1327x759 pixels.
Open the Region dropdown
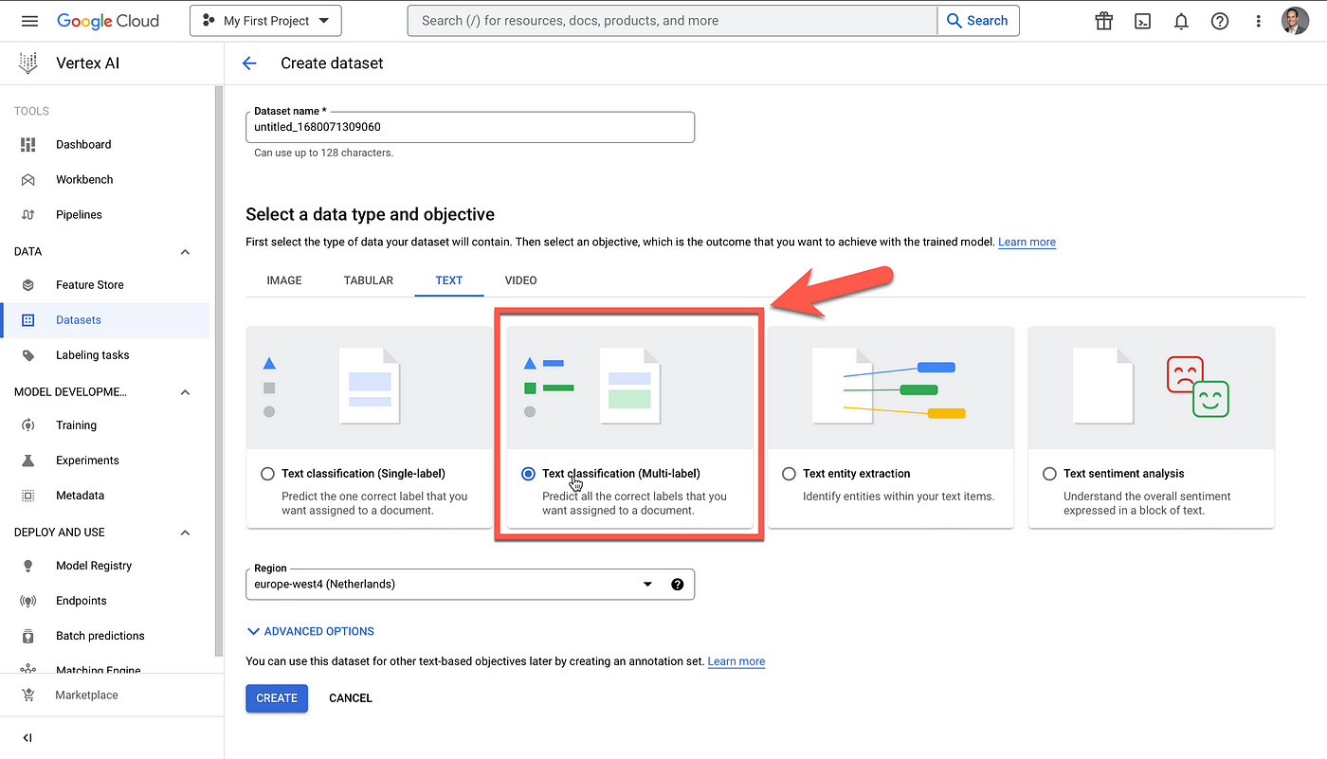[x=647, y=584]
